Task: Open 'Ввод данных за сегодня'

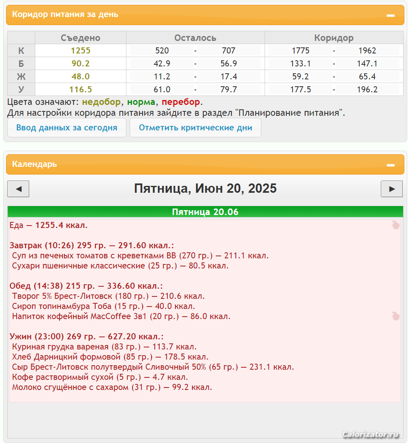Action: (67, 128)
